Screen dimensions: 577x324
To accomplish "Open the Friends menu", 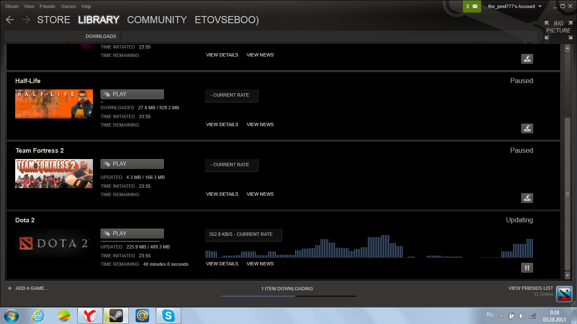I will (47, 6).
